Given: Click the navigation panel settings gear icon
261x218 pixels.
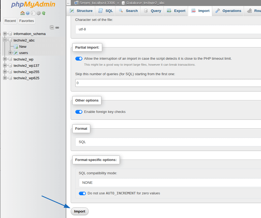Looking at the screenshot, I should click(38, 13).
